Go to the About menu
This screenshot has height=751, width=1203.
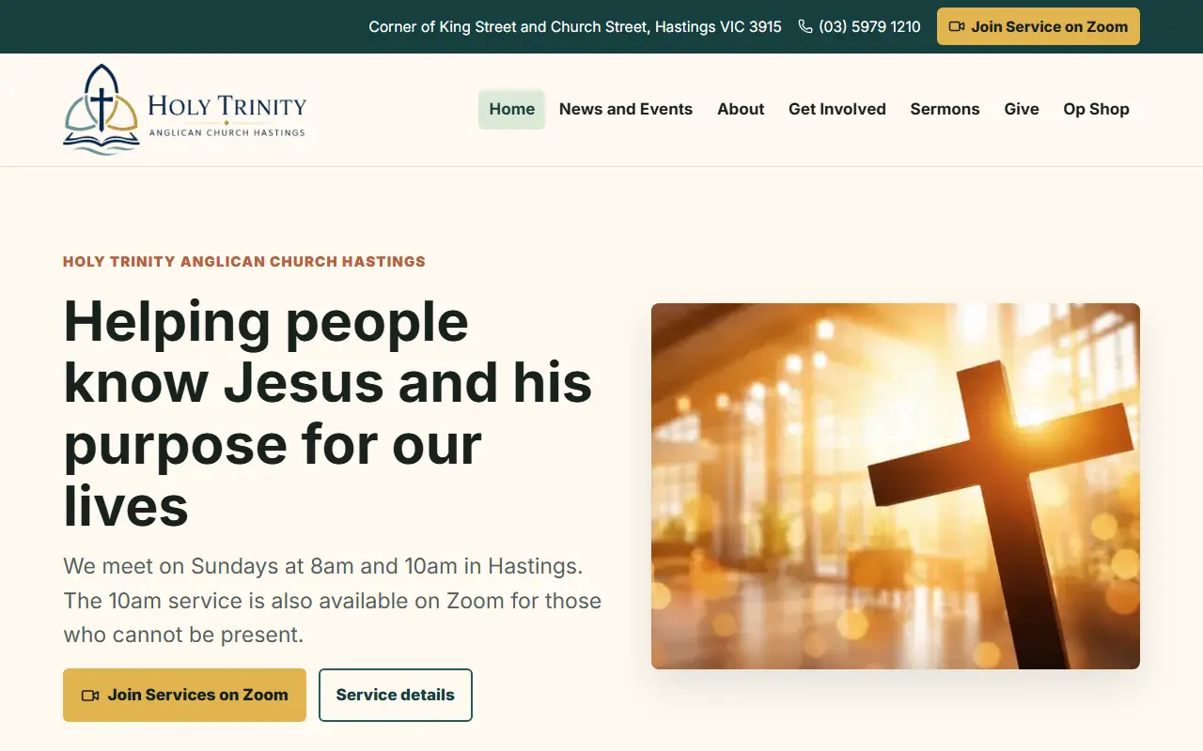(x=741, y=109)
